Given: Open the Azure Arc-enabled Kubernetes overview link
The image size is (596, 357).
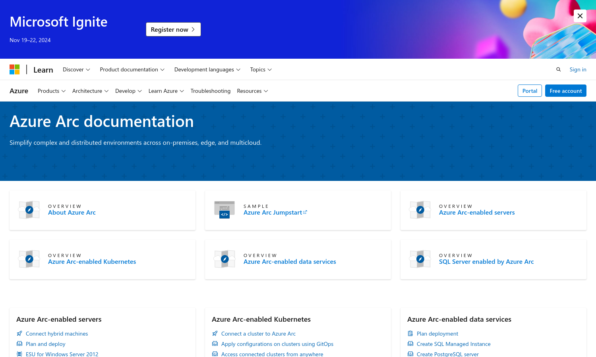Looking at the screenshot, I should 92,262.
